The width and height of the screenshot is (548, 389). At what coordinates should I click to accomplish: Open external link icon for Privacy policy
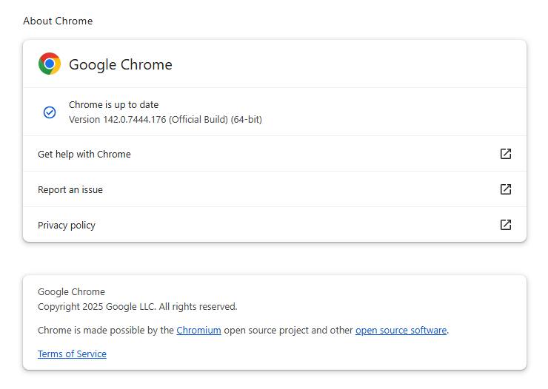(506, 225)
